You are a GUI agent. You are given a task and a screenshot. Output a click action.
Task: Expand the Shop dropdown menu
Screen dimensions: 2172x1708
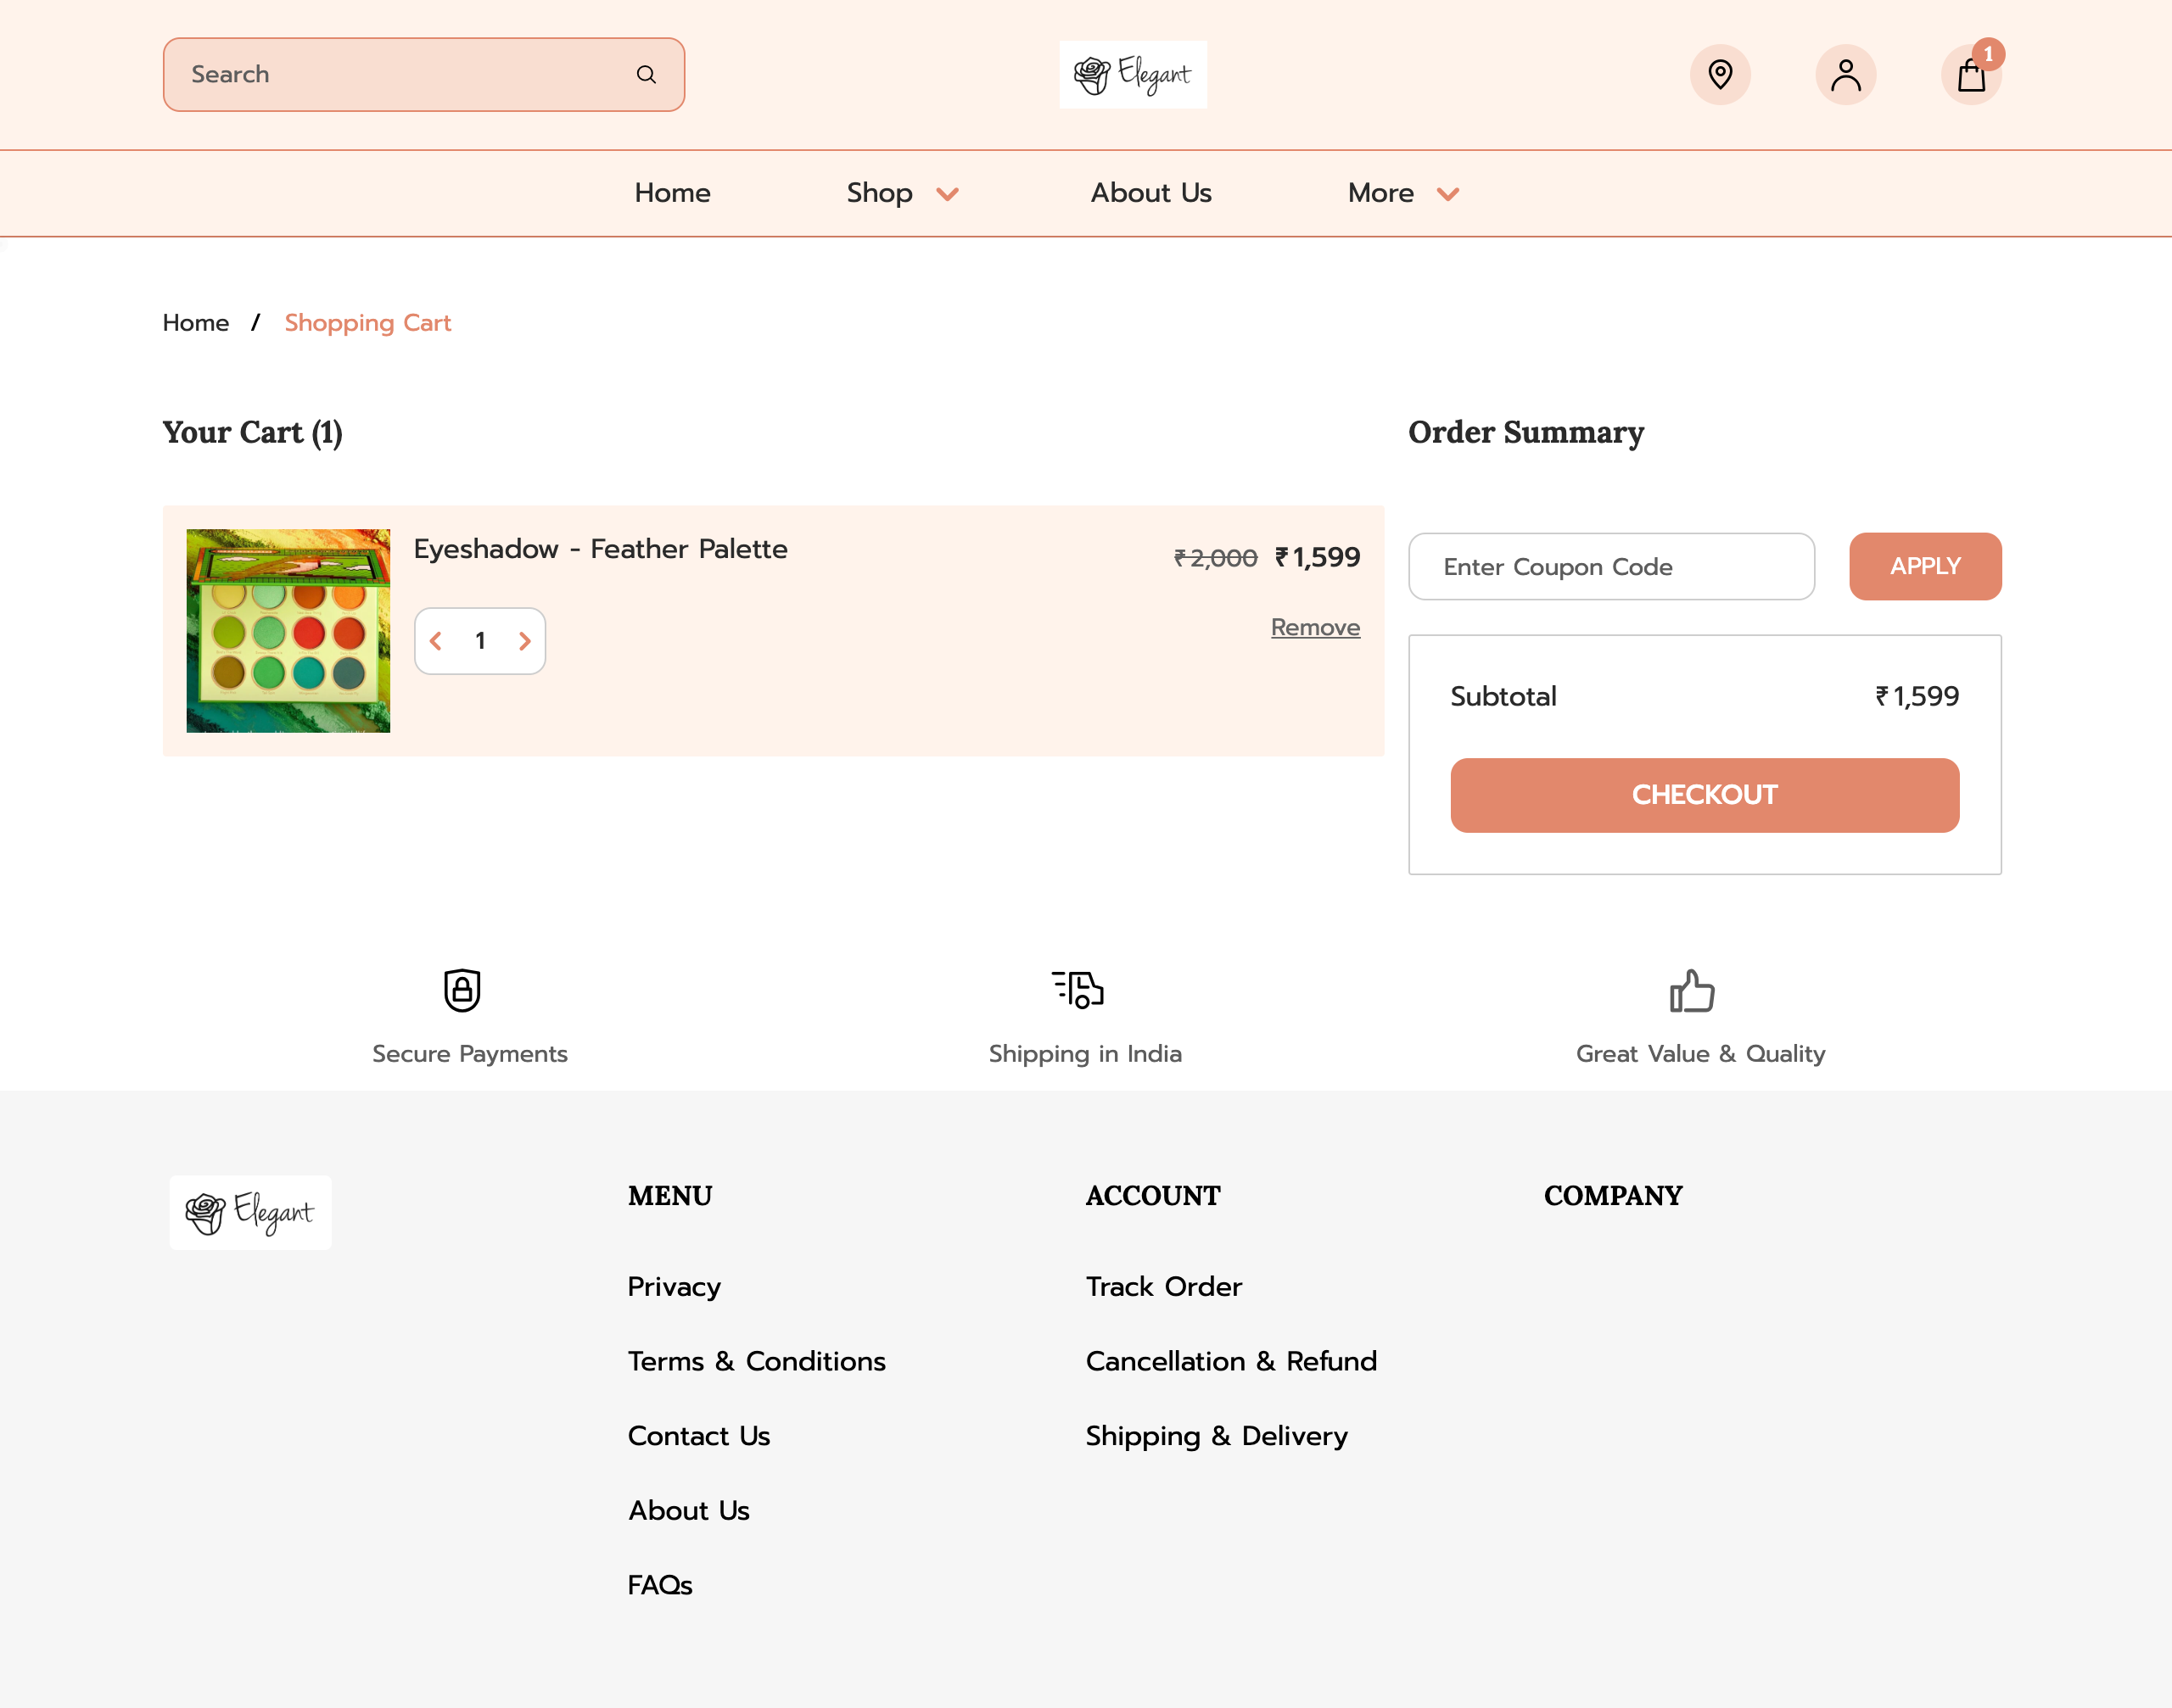tap(901, 193)
